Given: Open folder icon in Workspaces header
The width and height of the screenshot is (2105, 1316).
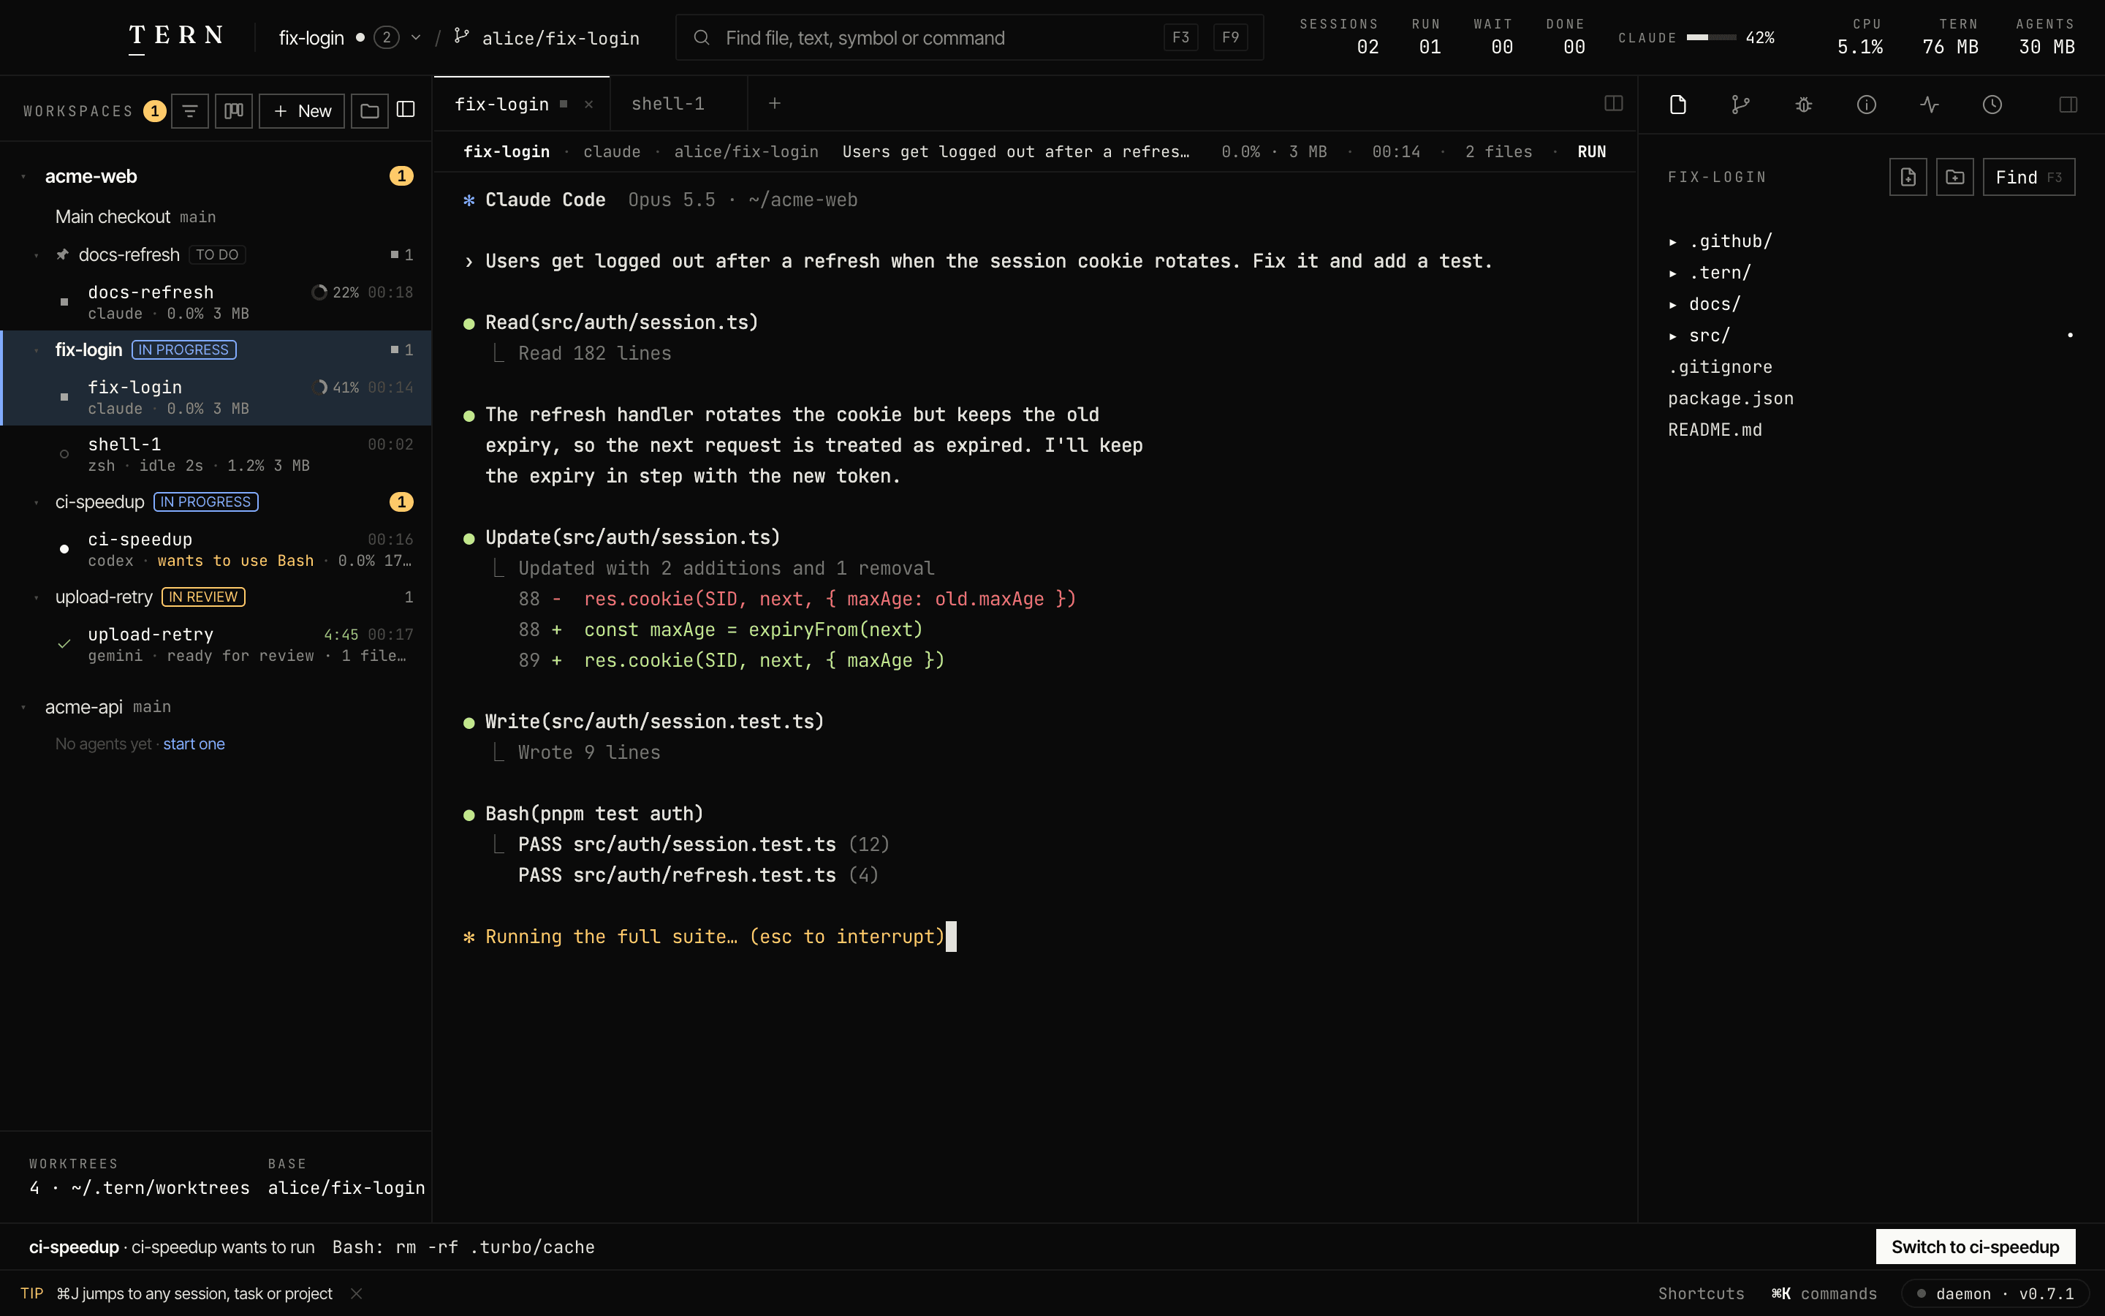Looking at the screenshot, I should [x=370, y=110].
